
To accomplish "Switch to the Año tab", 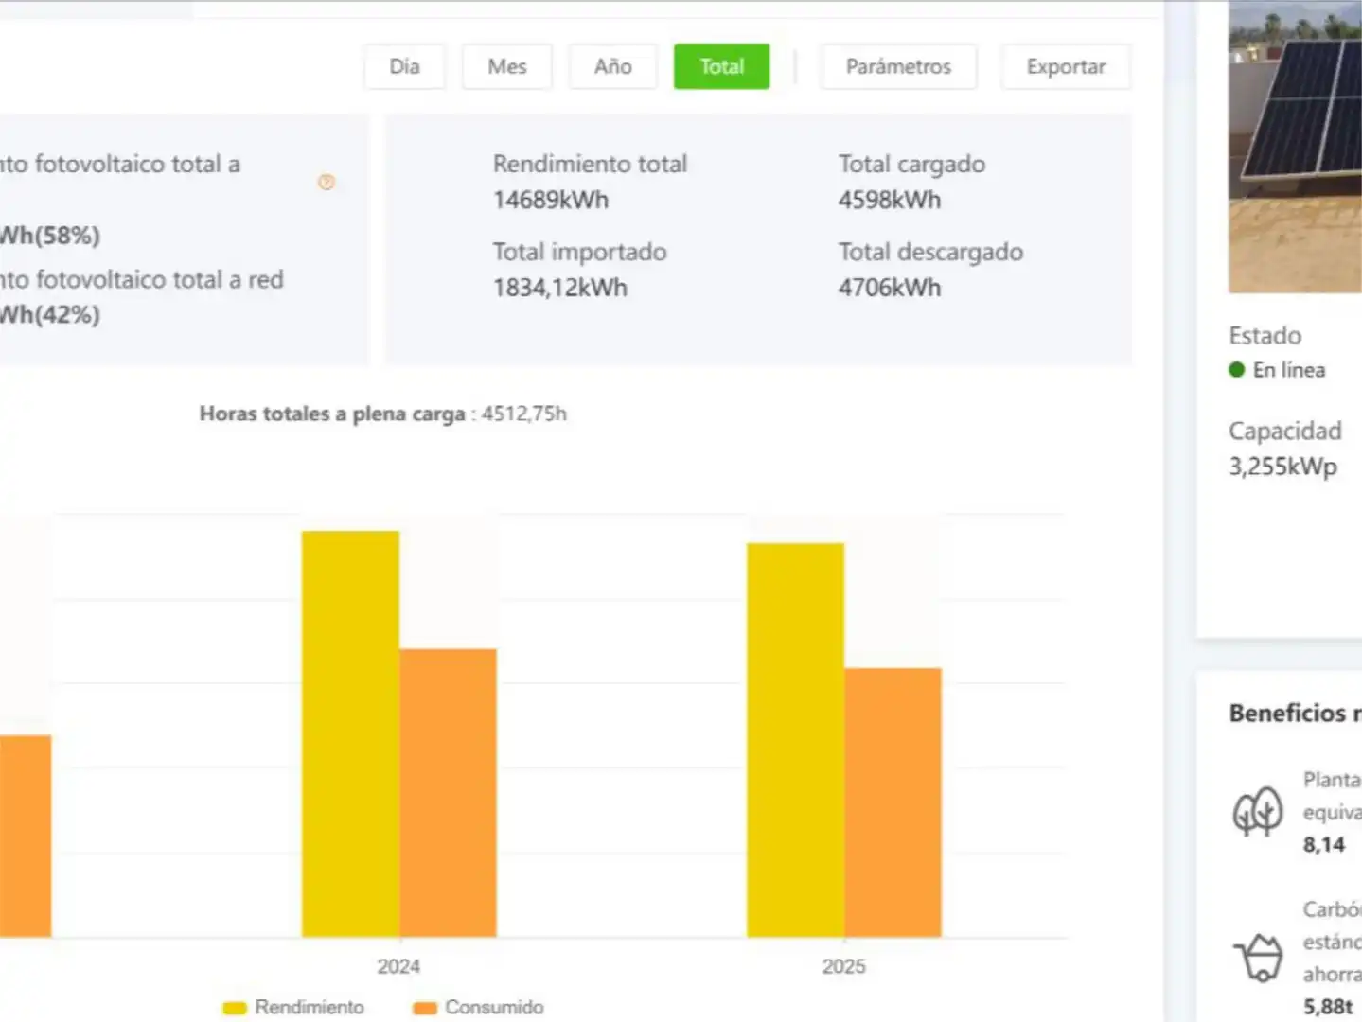I will (613, 67).
